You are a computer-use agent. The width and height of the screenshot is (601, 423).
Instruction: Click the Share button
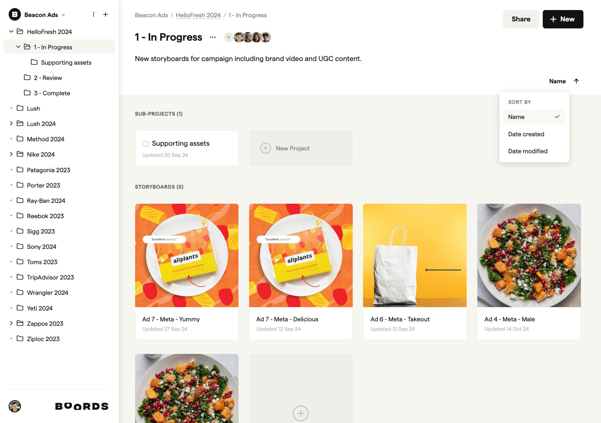pyautogui.click(x=521, y=19)
